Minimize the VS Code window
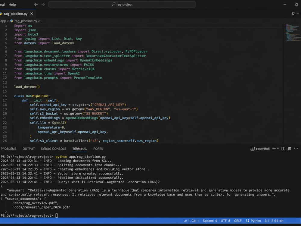The width and height of the screenshot is (301, 226). 285,5
